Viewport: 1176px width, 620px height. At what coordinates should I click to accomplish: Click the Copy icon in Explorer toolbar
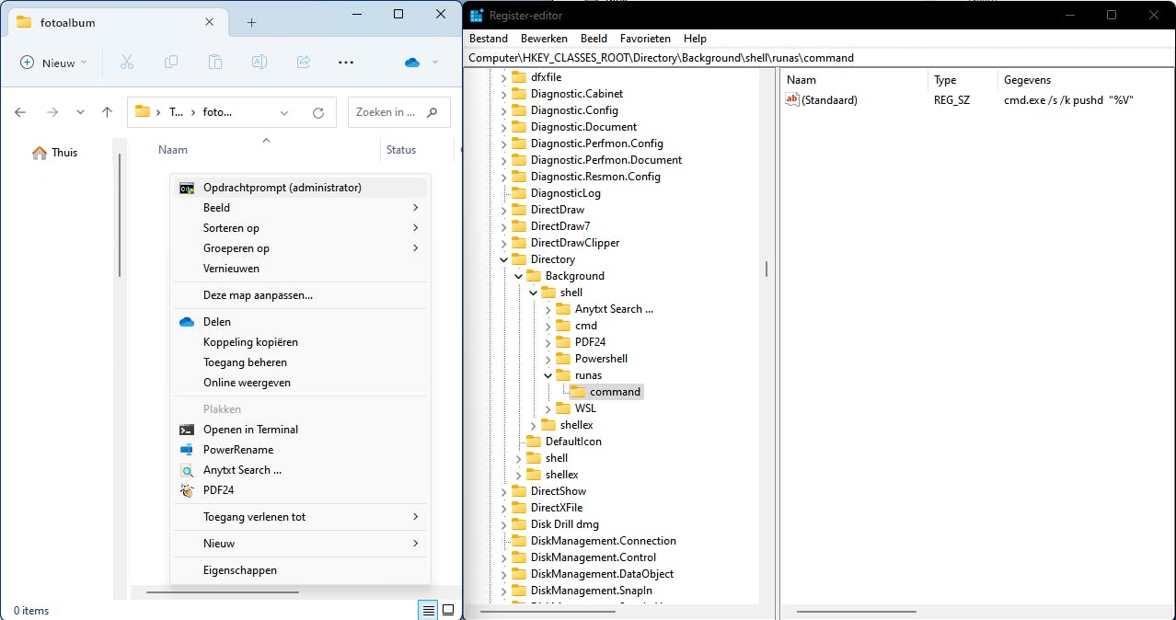[x=171, y=63]
